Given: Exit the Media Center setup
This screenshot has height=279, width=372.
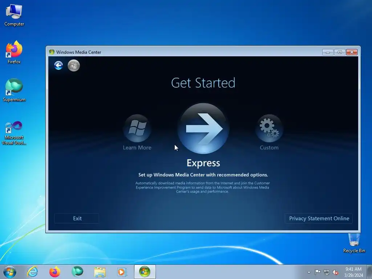Looking at the screenshot, I should coord(77,218).
